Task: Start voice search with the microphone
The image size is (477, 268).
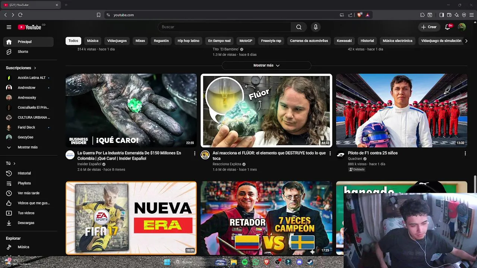Action: point(316,27)
